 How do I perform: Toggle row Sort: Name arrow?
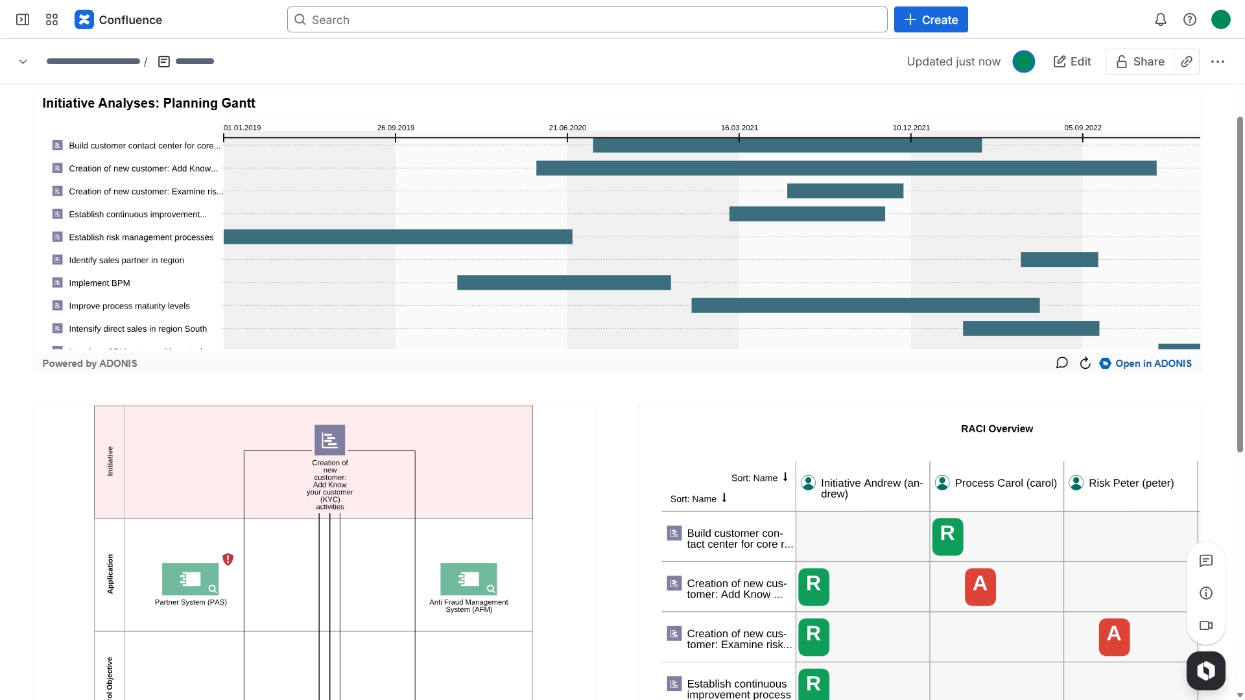[x=724, y=498]
